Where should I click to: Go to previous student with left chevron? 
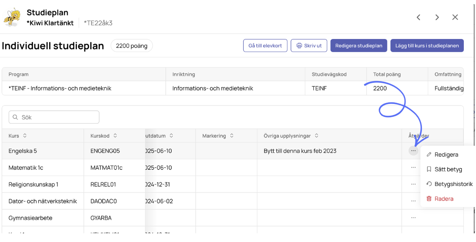coord(418,17)
